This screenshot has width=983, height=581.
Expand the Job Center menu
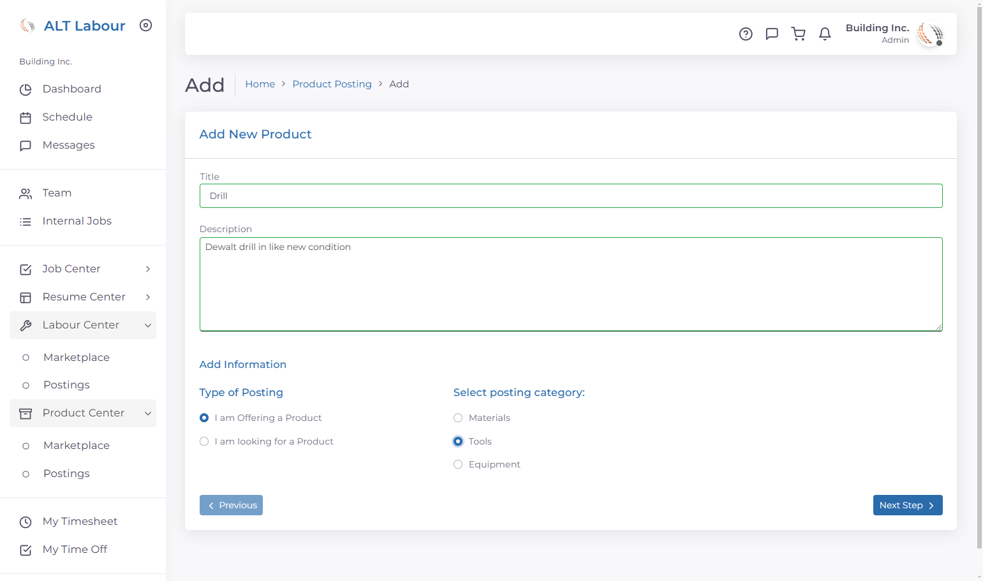[83, 269]
